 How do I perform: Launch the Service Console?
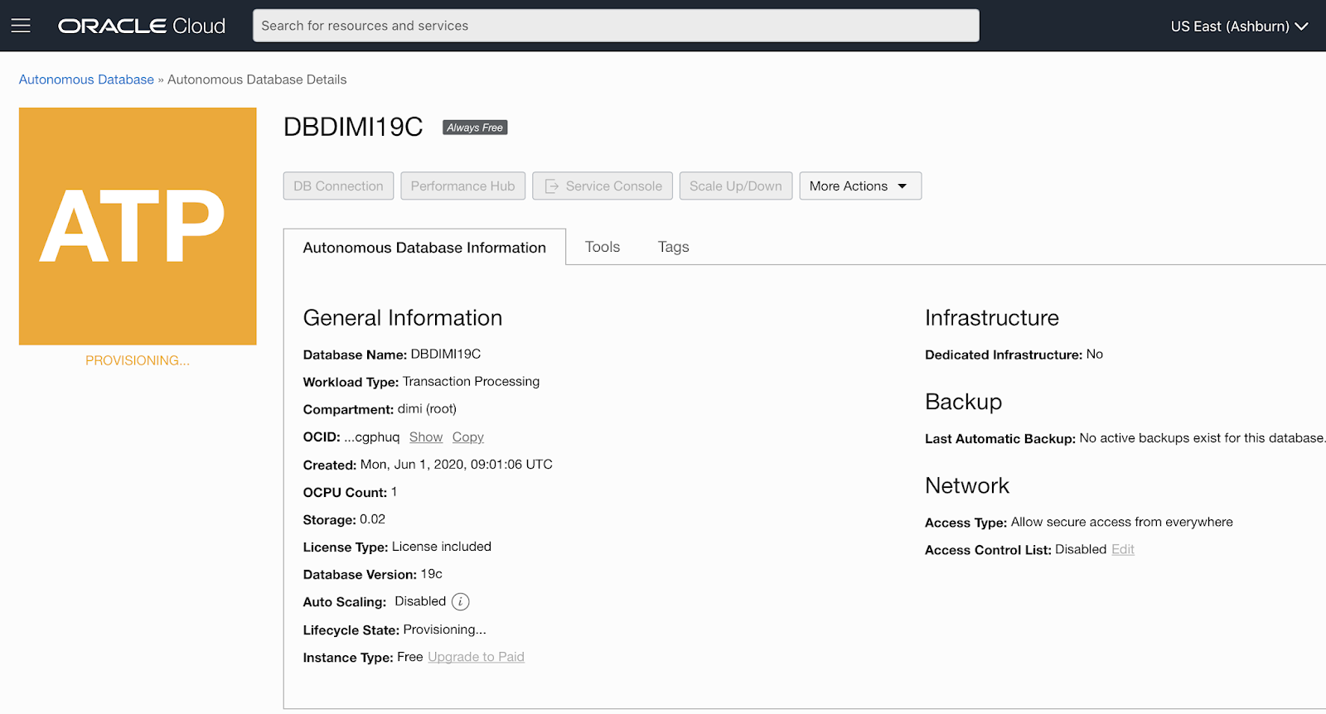point(603,186)
